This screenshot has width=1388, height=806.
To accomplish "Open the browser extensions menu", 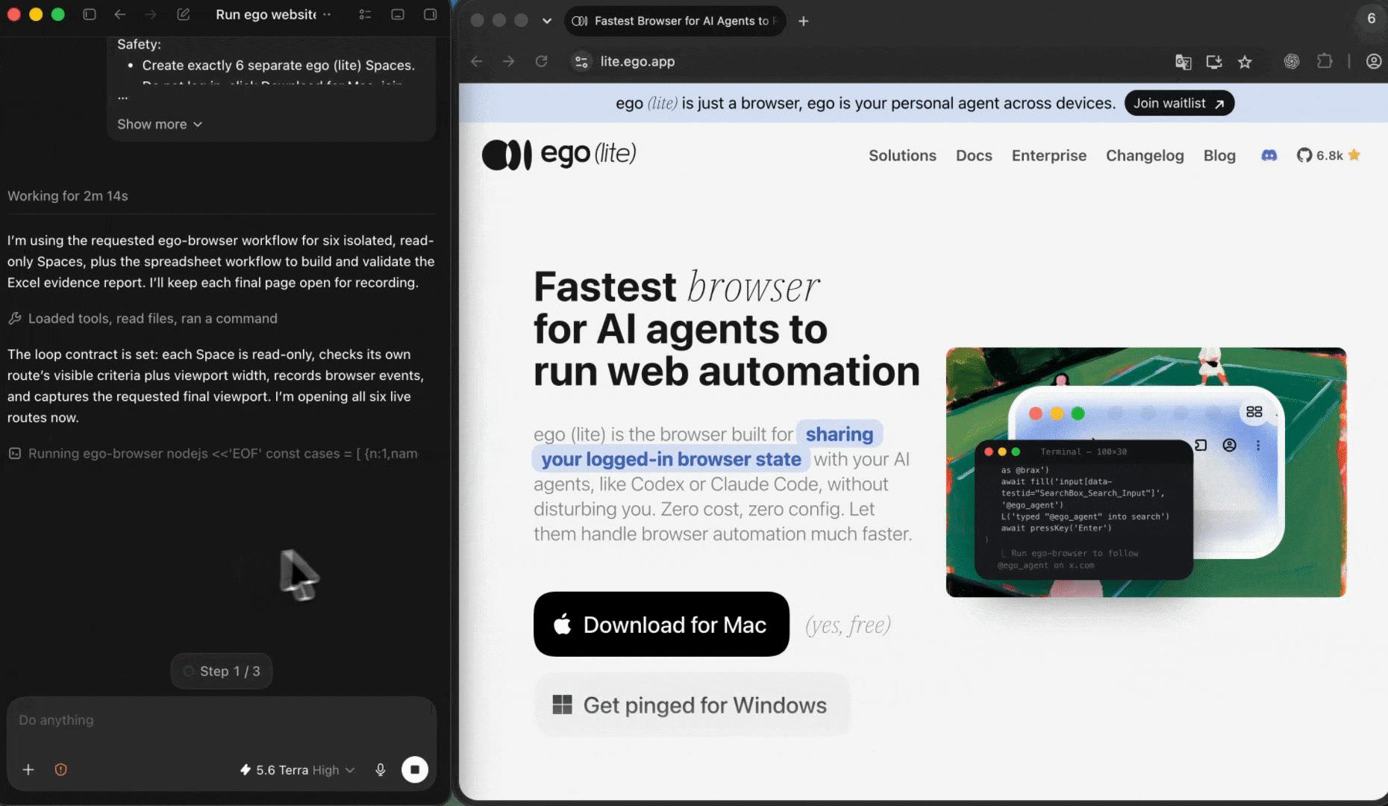I will tap(1325, 61).
